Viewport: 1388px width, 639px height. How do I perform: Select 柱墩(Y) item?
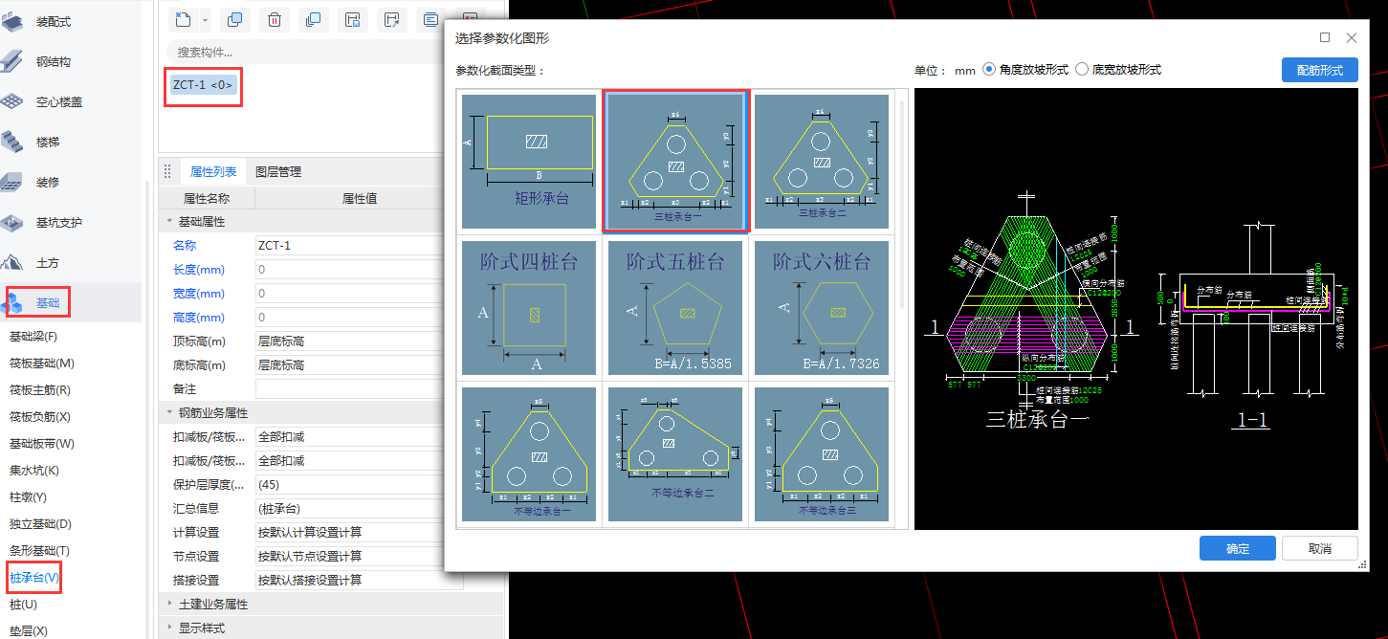click(x=29, y=497)
